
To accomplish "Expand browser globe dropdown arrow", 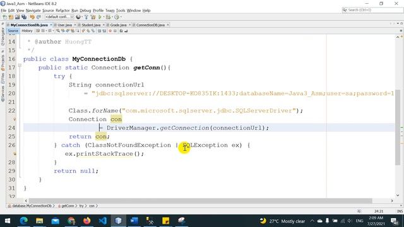I will click(x=82, y=17).
